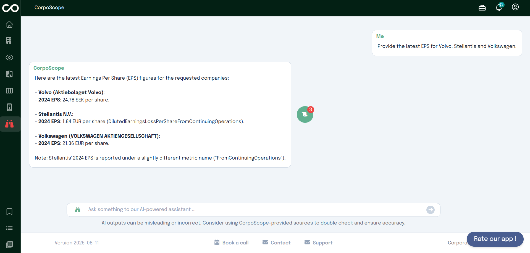Open the Contact link

point(277,242)
